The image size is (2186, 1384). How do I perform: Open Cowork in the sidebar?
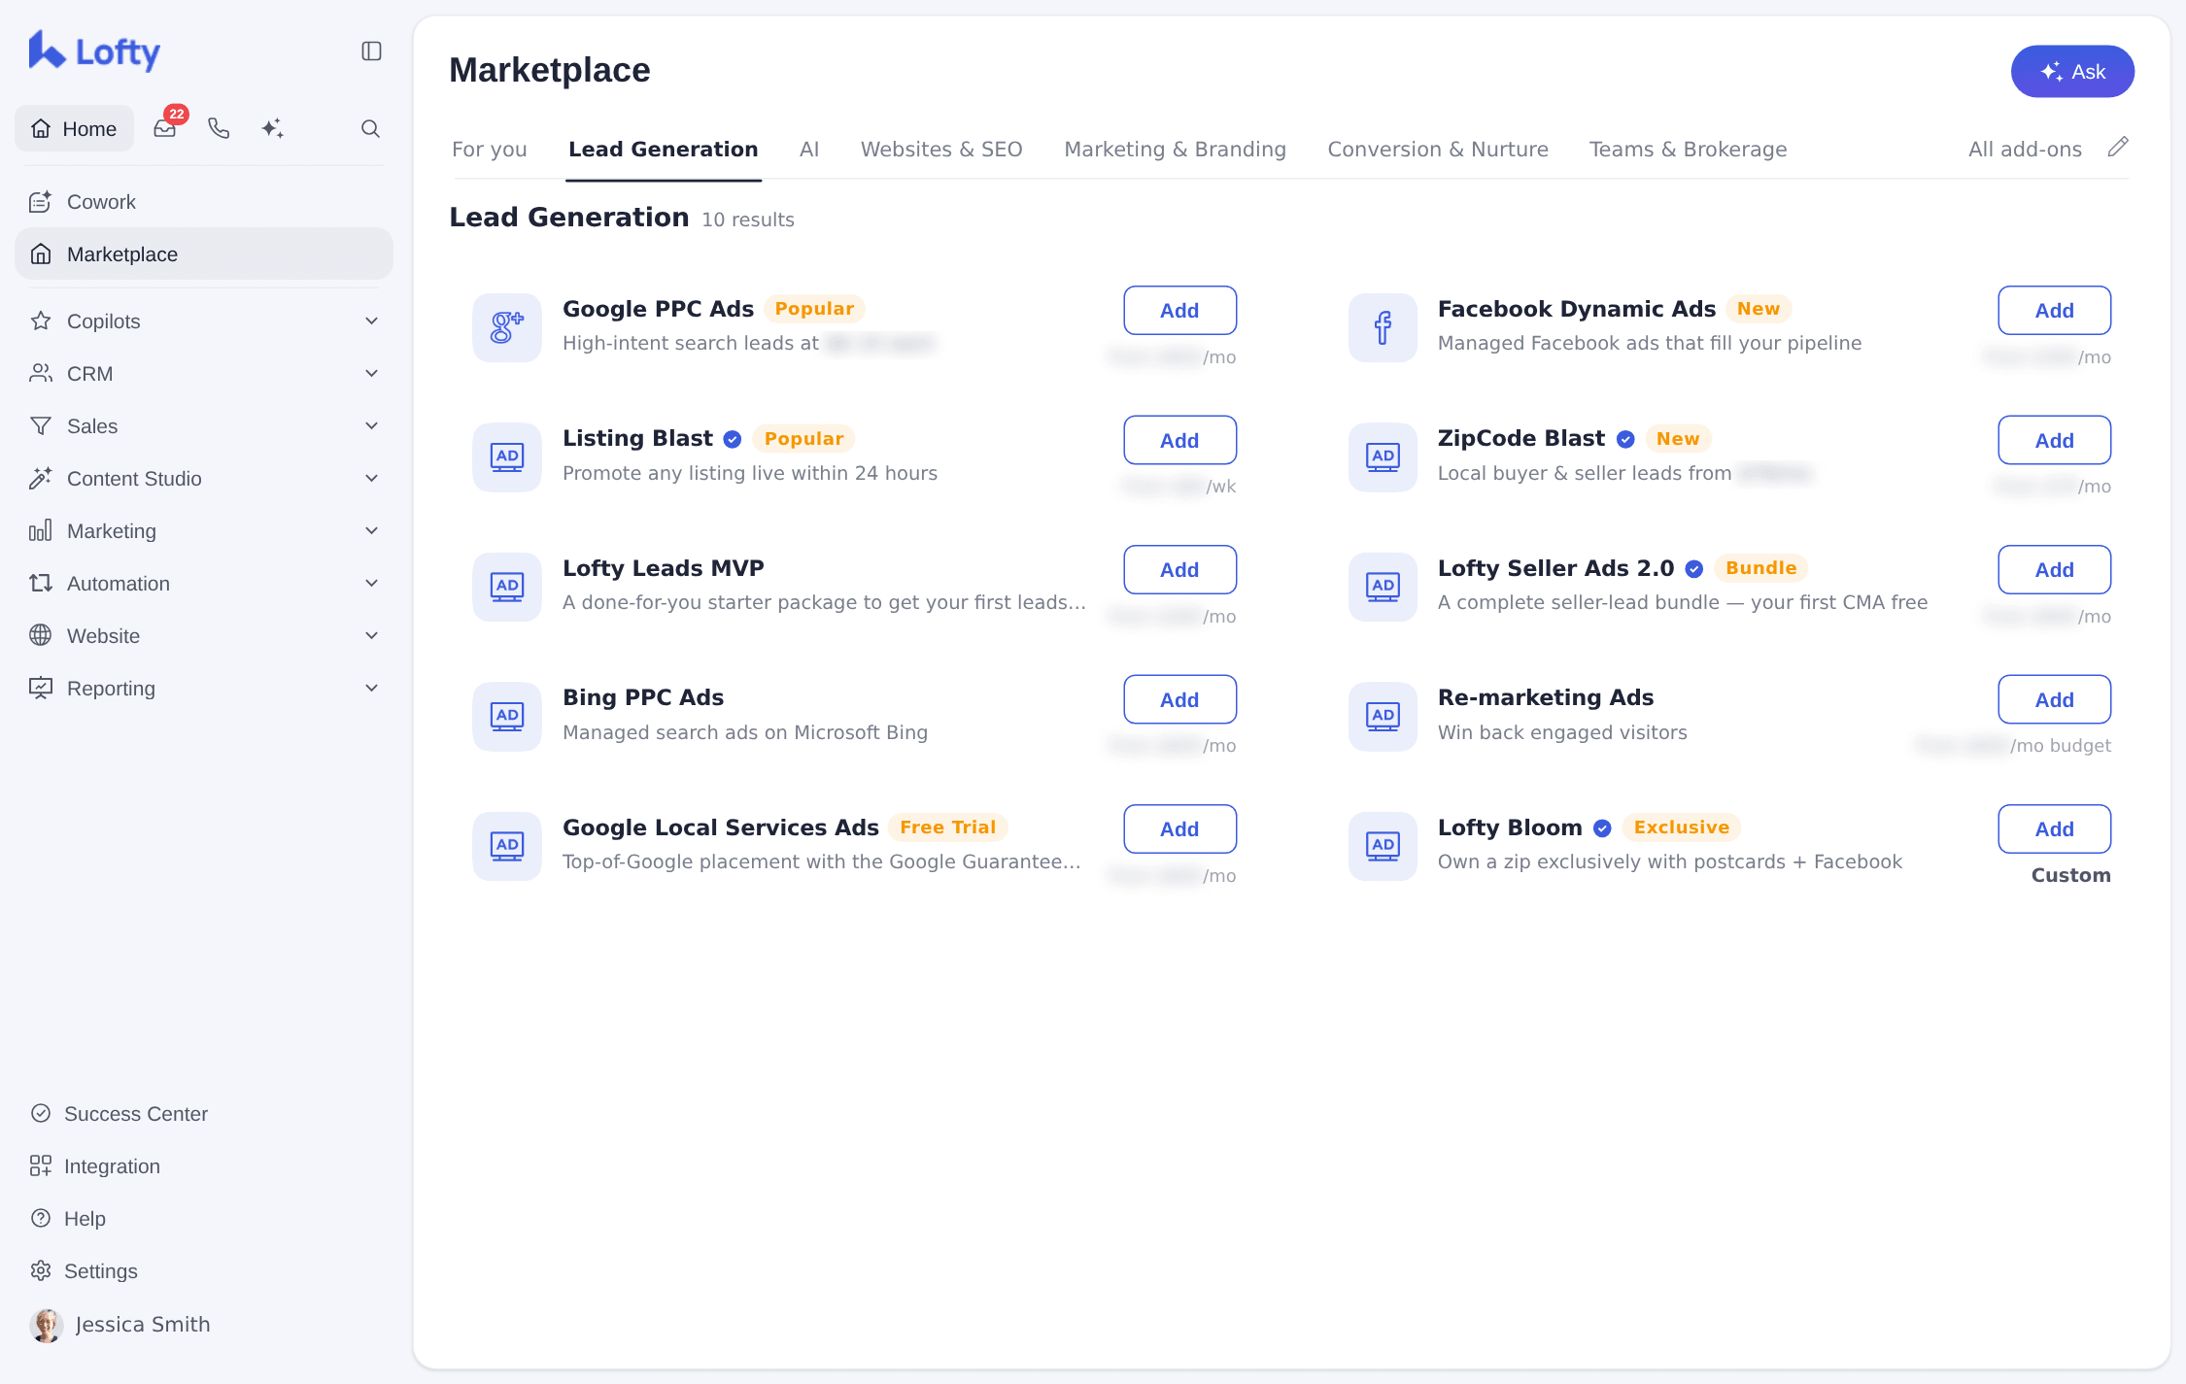coord(204,202)
